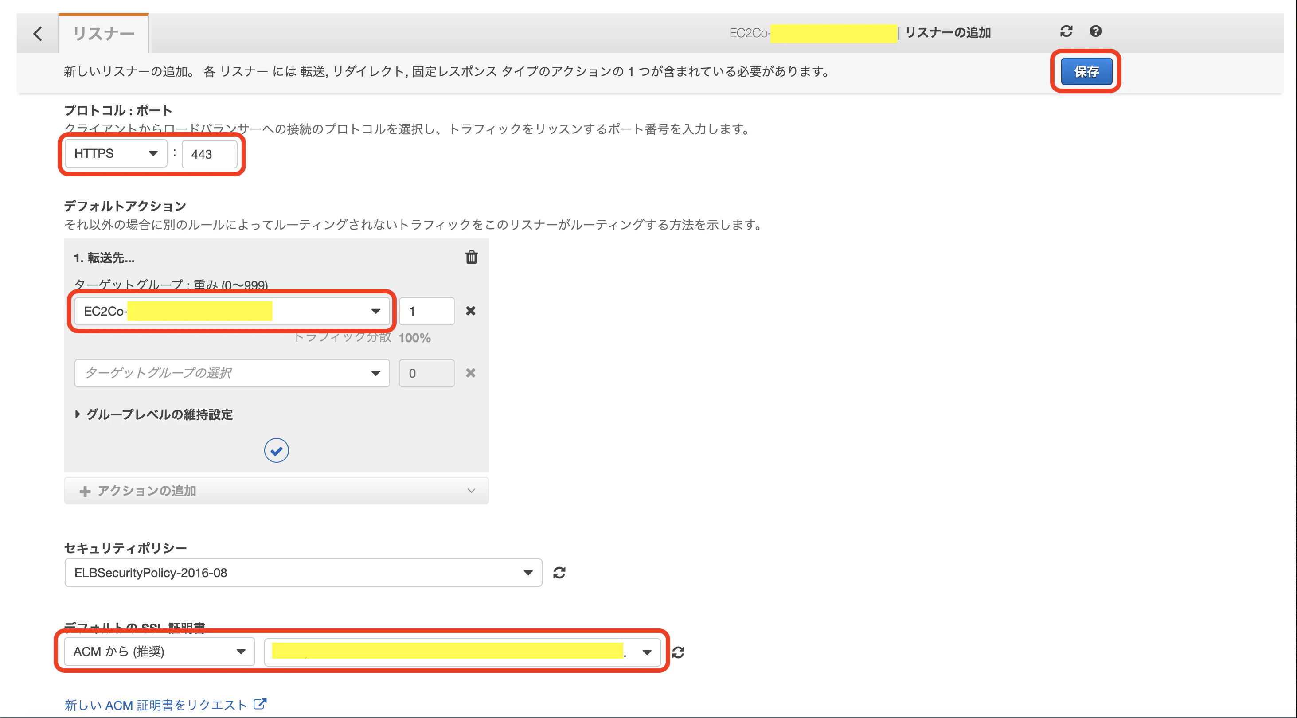This screenshot has height=718, width=1297.
Task: Remove the EC2Co target group row
Action: pyautogui.click(x=470, y=311)
